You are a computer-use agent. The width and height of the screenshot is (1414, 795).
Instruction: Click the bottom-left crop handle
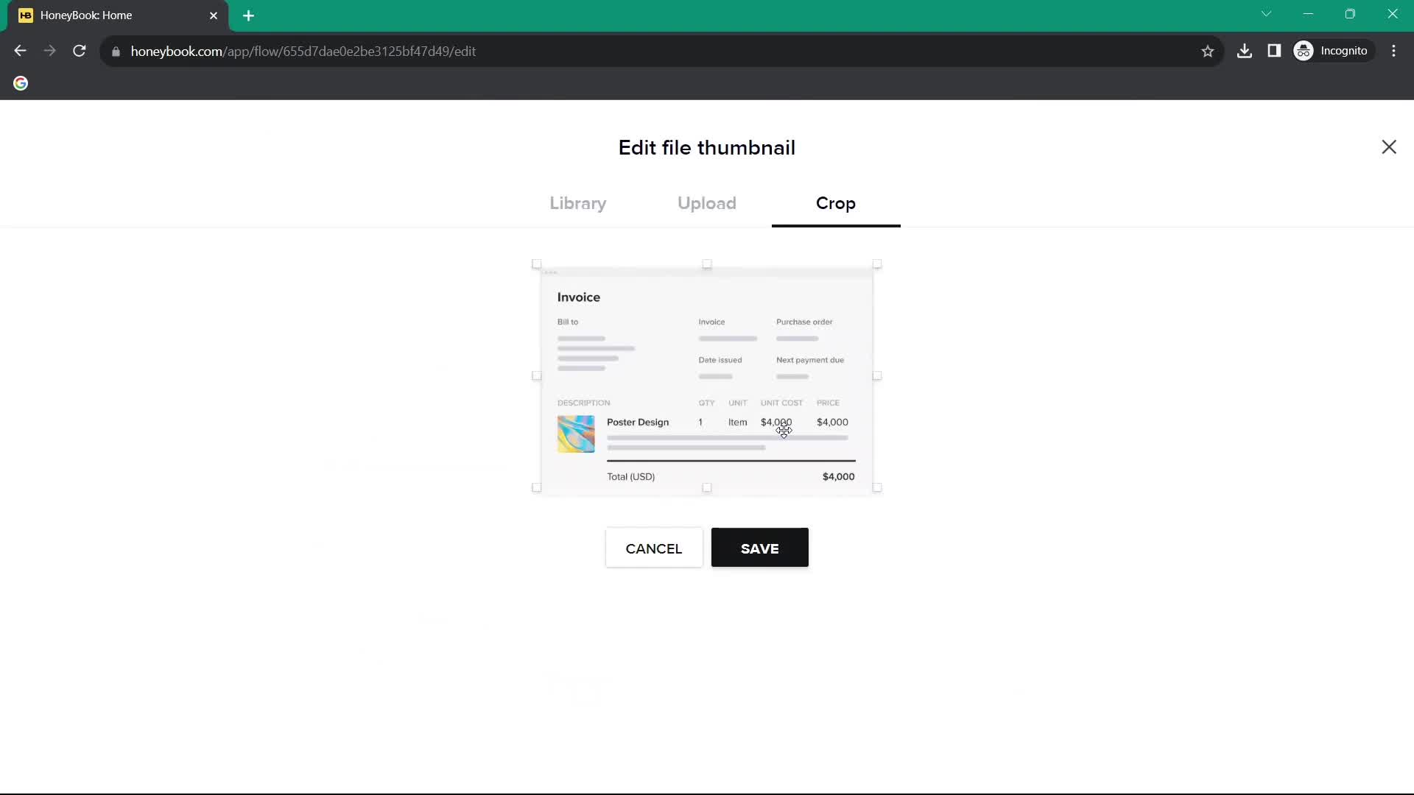537,488
